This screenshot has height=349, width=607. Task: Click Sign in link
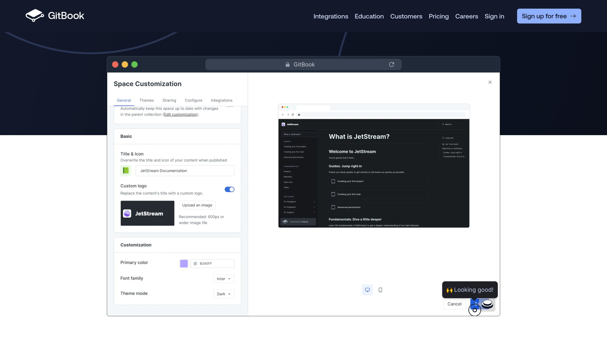tap(494, 16)
